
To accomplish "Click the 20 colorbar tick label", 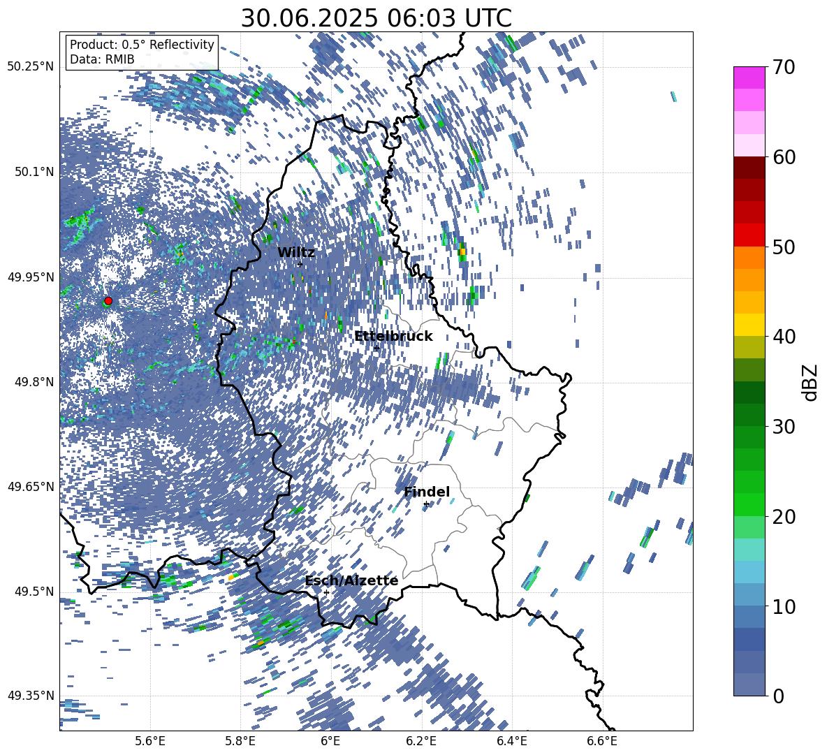I will tap(784, 517).
